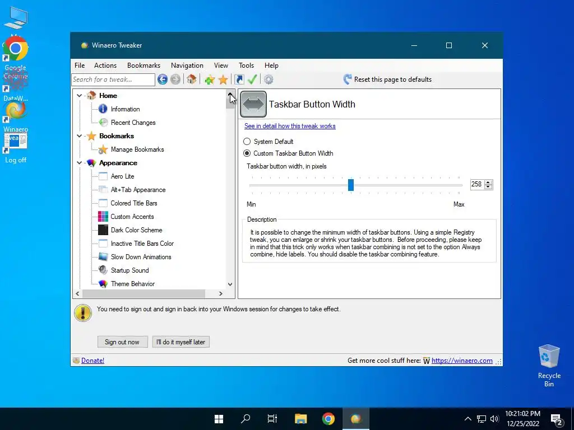Open the notification center icon
Viewport: 574px width, 430px height.
tap(557, 419)
